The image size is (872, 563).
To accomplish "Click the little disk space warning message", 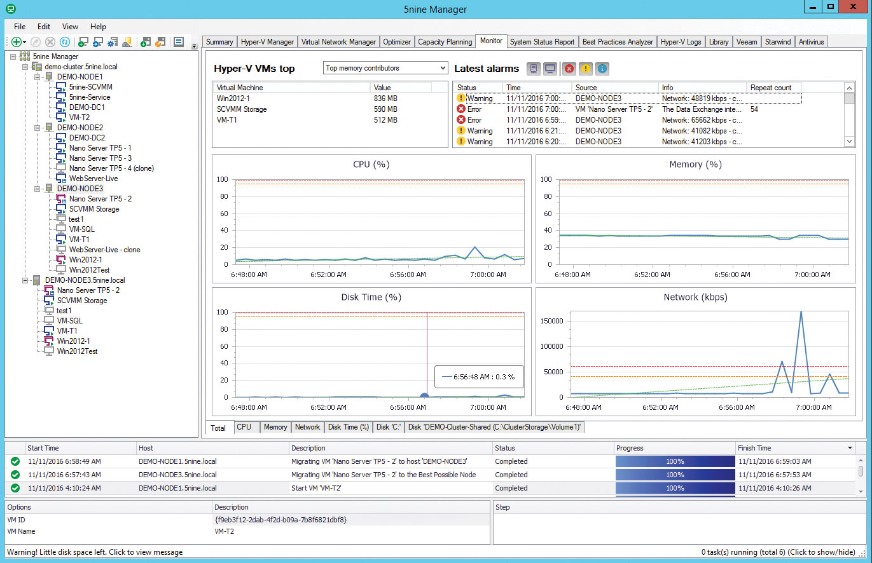I will tap(95, 552).
